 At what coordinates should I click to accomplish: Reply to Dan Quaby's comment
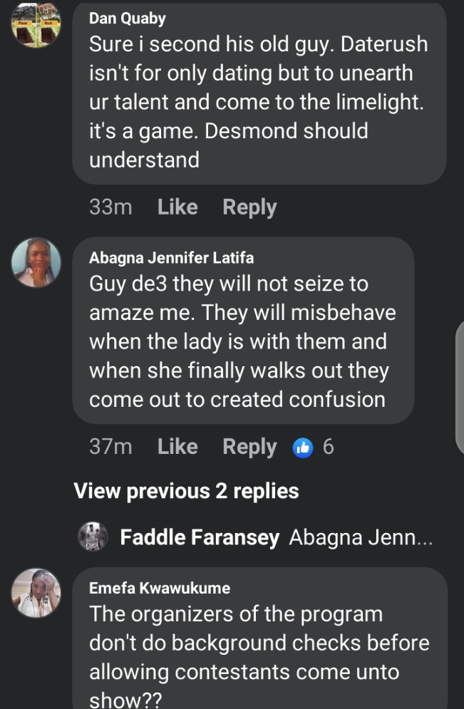click(249, 207)
